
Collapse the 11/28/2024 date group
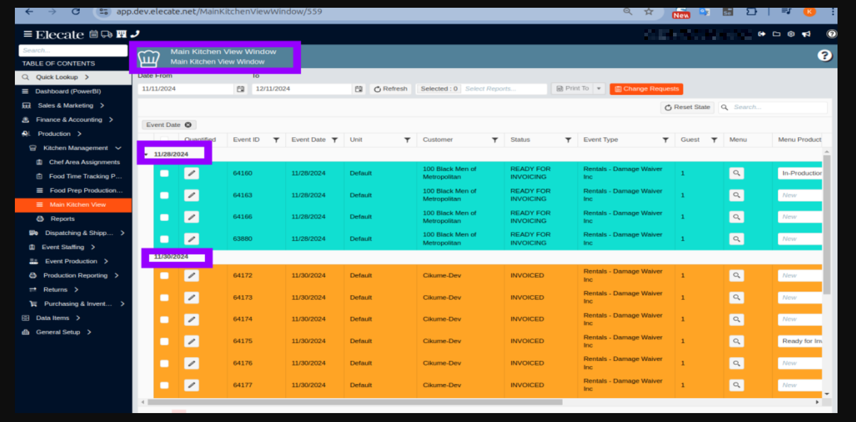(x=146, y=155)
